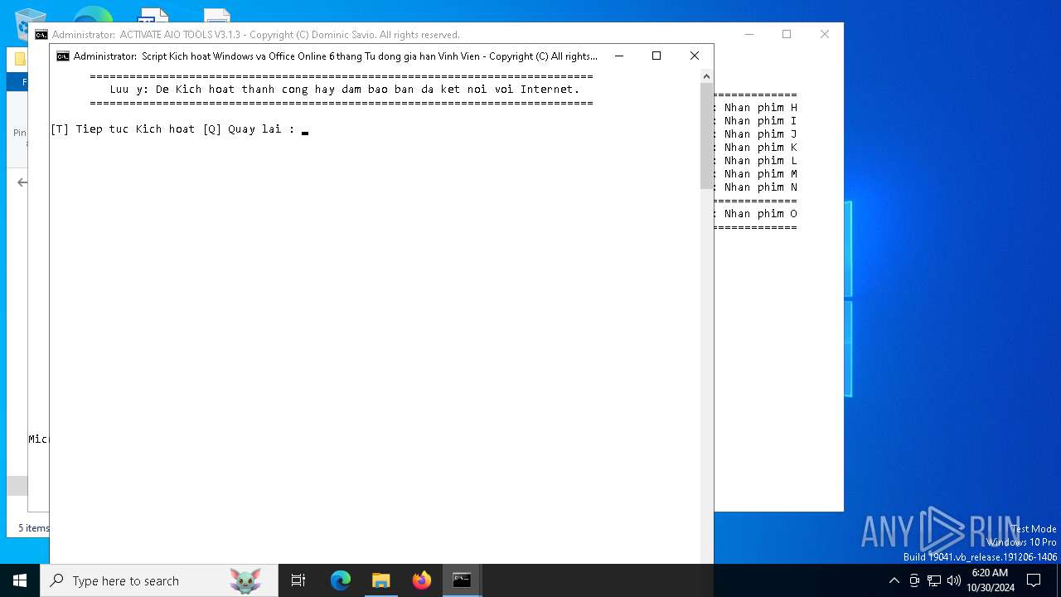Maximize the ACTIVATE AIO TOOLS window
Image resolution: width=1061 pixels, height=597 pixels.
(787, 34)
